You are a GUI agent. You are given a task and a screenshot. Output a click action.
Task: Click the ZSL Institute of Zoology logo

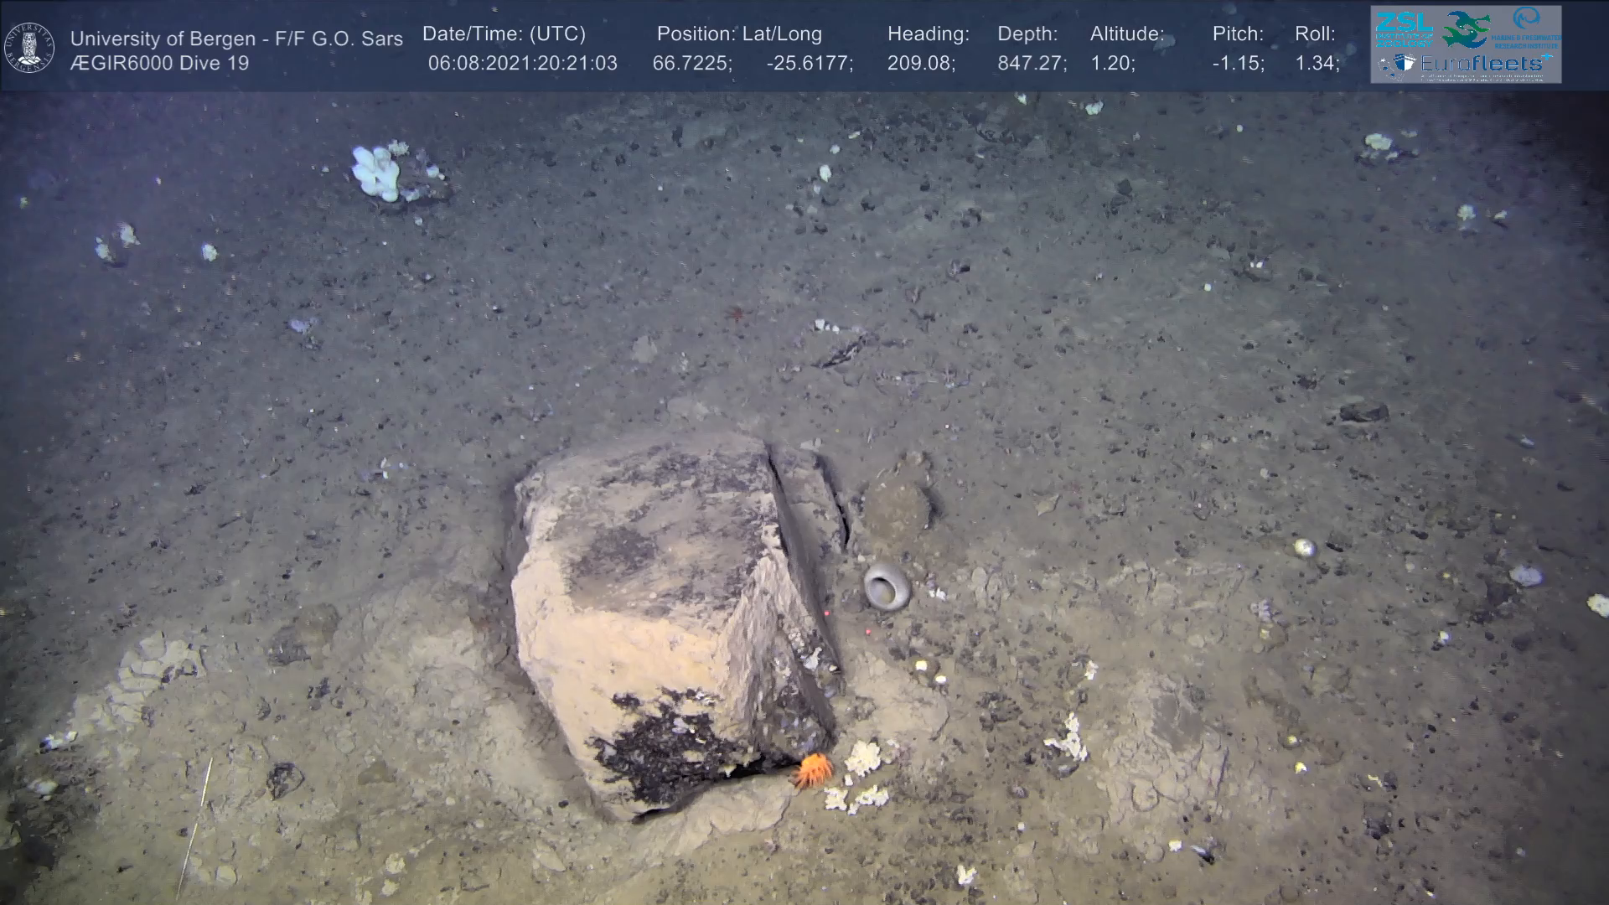coord(1404,29)
